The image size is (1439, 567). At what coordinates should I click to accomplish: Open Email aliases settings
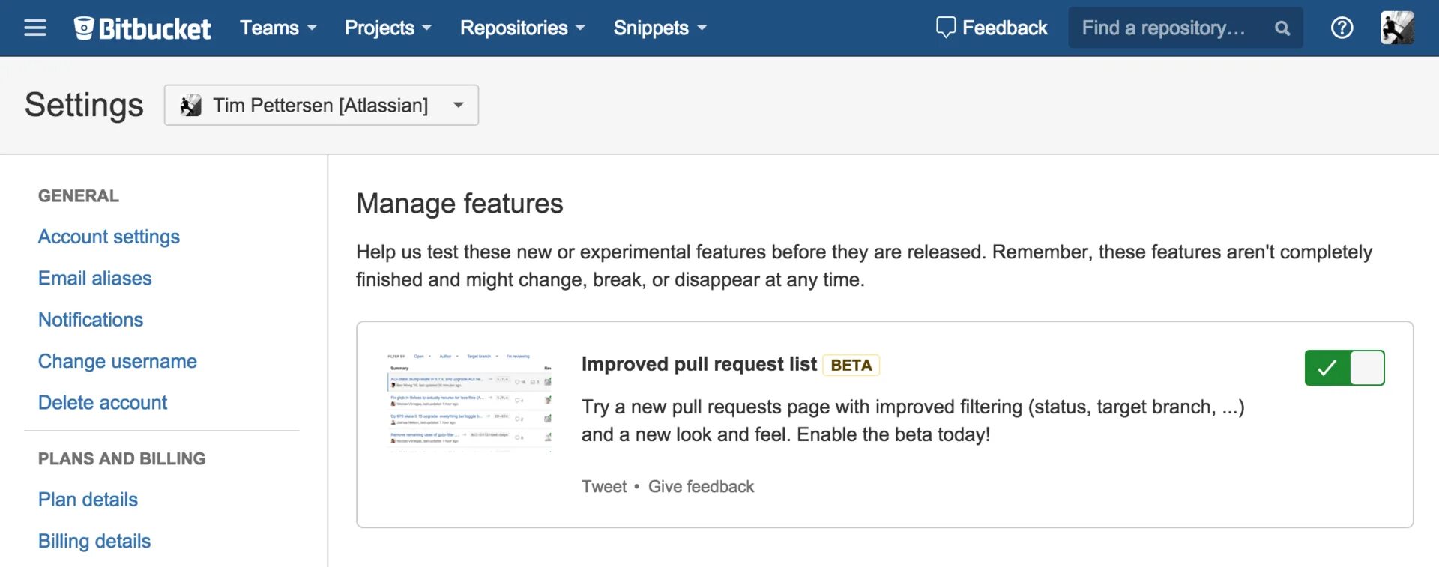click(95, 279)
